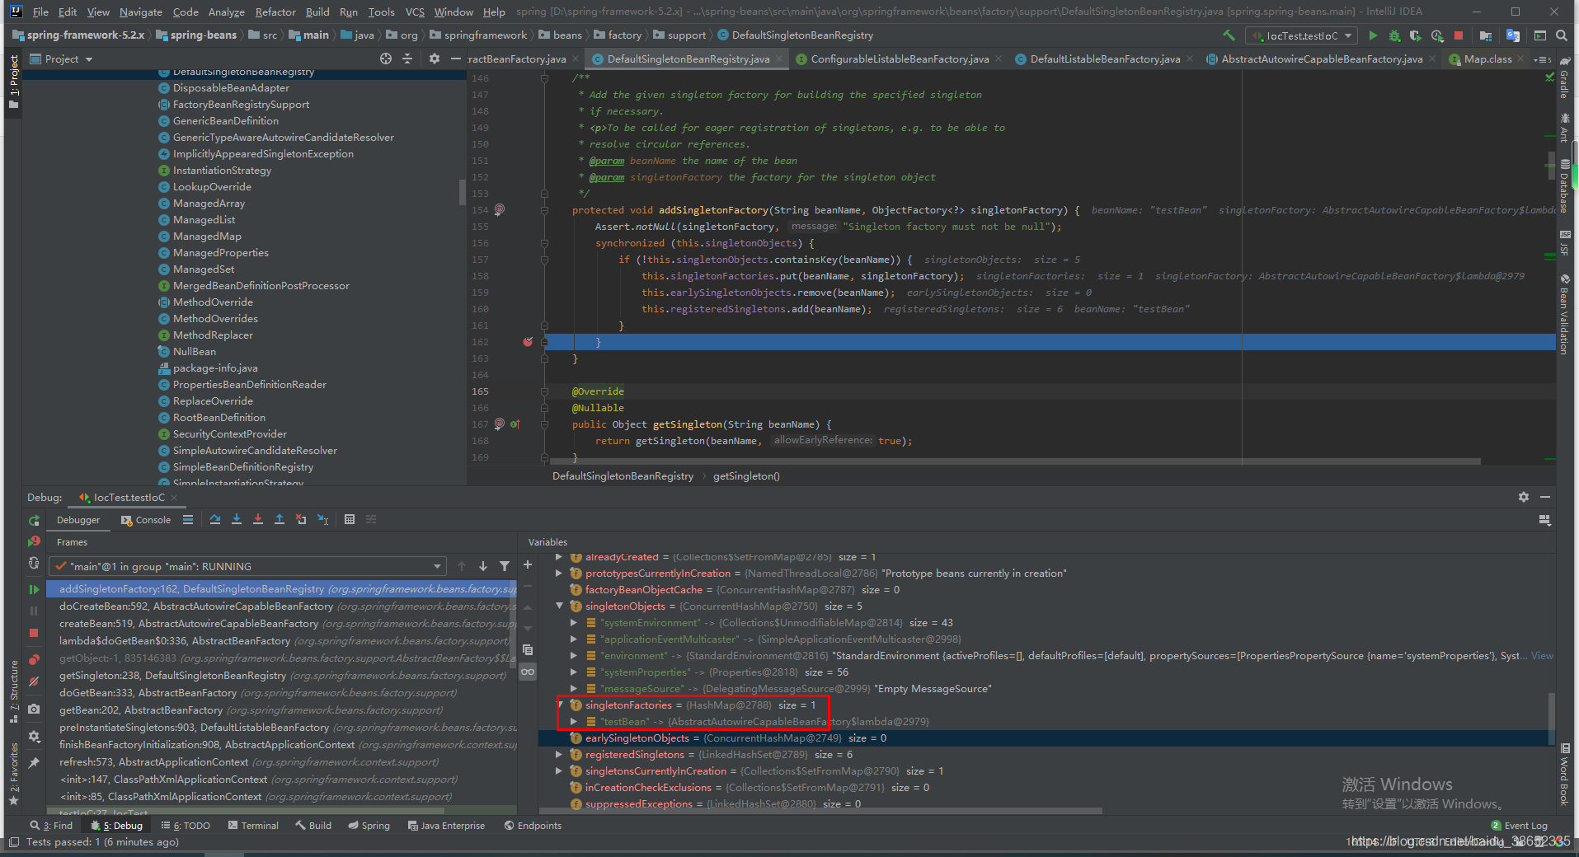Run IocTest.testIoC with green play button
Image resolution: width=1579 pixels, height=857 pixels.
click(1373, 35)
